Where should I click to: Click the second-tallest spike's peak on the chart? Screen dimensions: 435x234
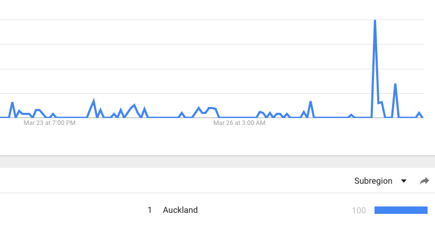pos(395,84)
